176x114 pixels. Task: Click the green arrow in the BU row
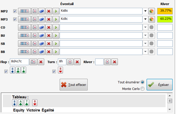pos(56,35)
